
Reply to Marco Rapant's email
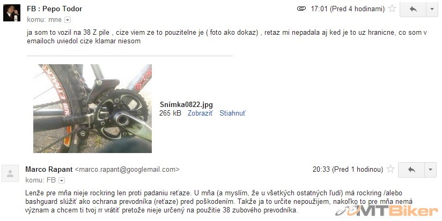(411, 170)
